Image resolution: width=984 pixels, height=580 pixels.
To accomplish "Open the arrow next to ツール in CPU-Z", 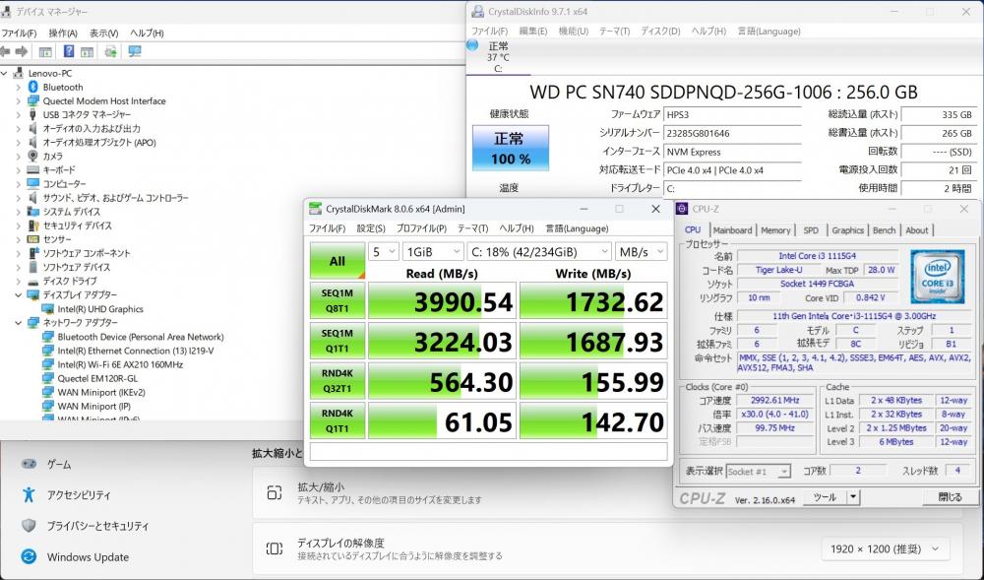I will point(853,497).
